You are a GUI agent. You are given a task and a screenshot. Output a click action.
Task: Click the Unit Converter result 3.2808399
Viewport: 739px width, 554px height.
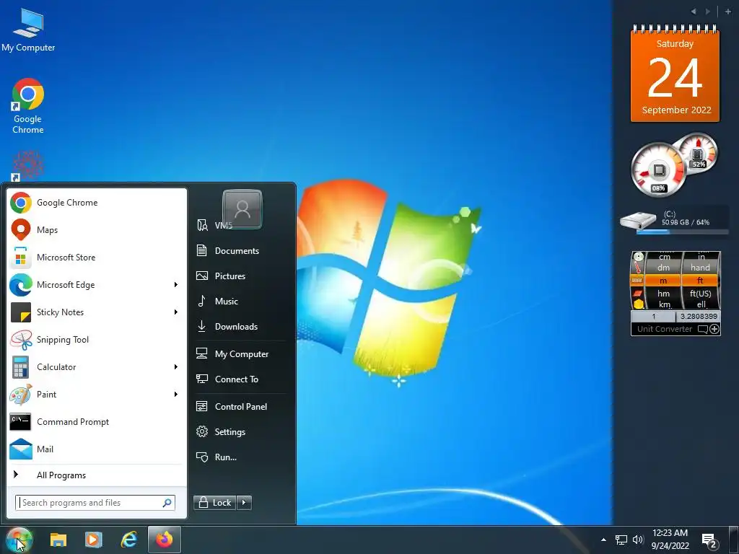[x=699, y=317]
